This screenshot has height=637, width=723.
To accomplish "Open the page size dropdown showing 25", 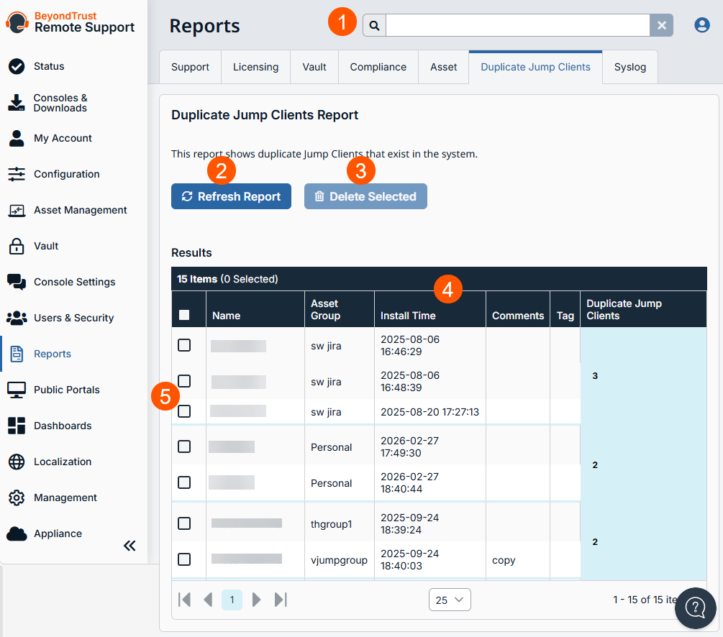I will click(x=450, y=600).
